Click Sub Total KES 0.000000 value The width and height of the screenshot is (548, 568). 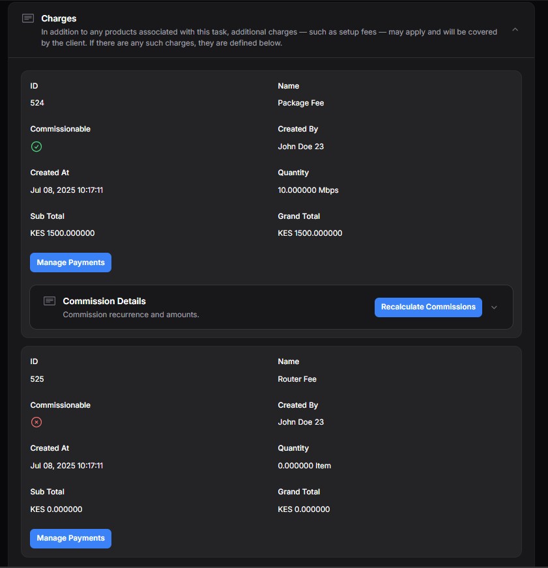tap(56, 509)
